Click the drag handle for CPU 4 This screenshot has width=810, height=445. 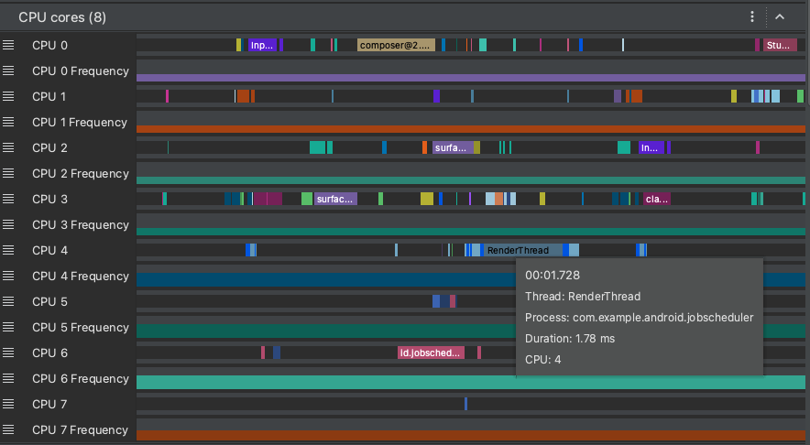(8, 250)
